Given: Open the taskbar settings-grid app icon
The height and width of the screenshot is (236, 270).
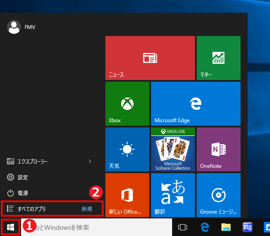Looking at the screenshot, I should [x=248, y=227].
